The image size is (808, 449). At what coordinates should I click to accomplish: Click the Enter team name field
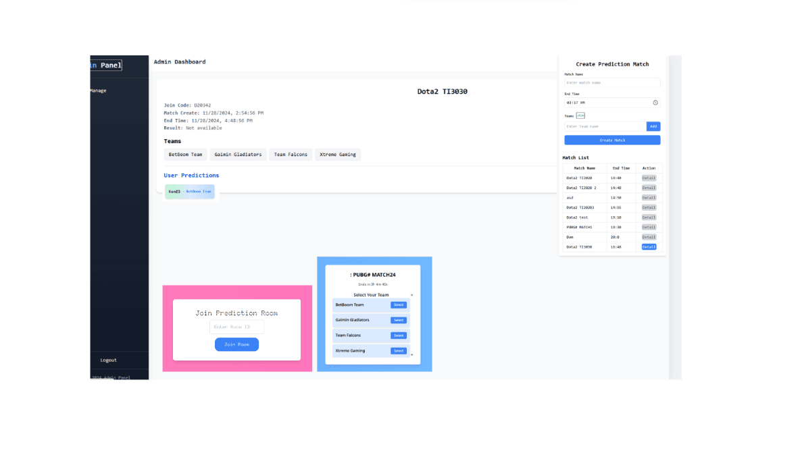(605, 126)
